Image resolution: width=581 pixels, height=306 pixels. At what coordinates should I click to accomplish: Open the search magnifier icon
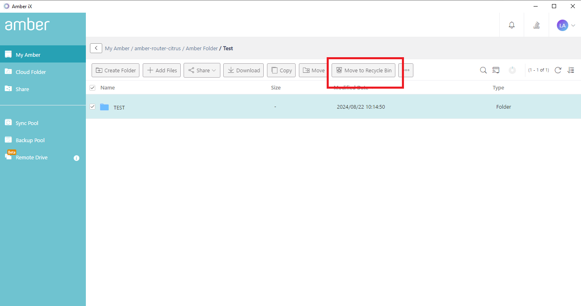coord(483,70)
